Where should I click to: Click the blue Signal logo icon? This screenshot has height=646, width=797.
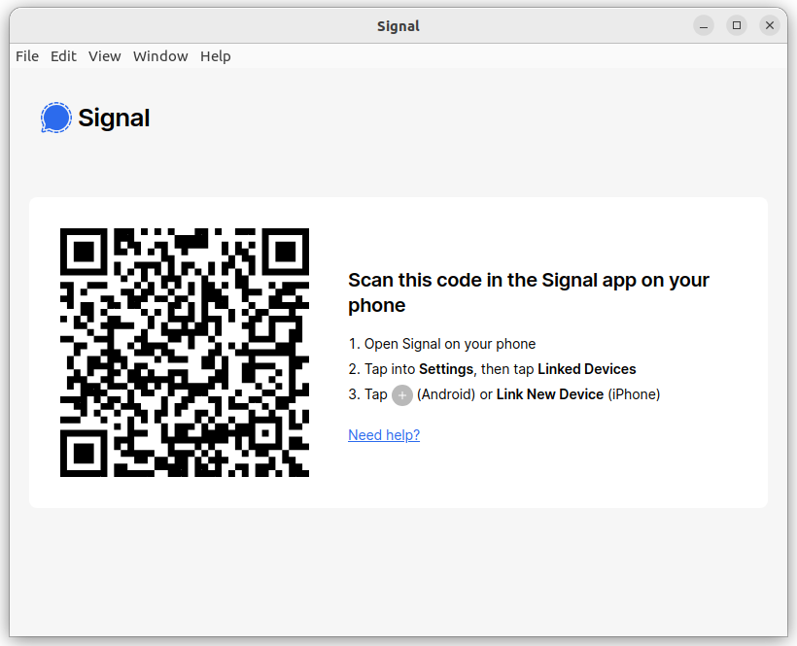pos(56,118)
